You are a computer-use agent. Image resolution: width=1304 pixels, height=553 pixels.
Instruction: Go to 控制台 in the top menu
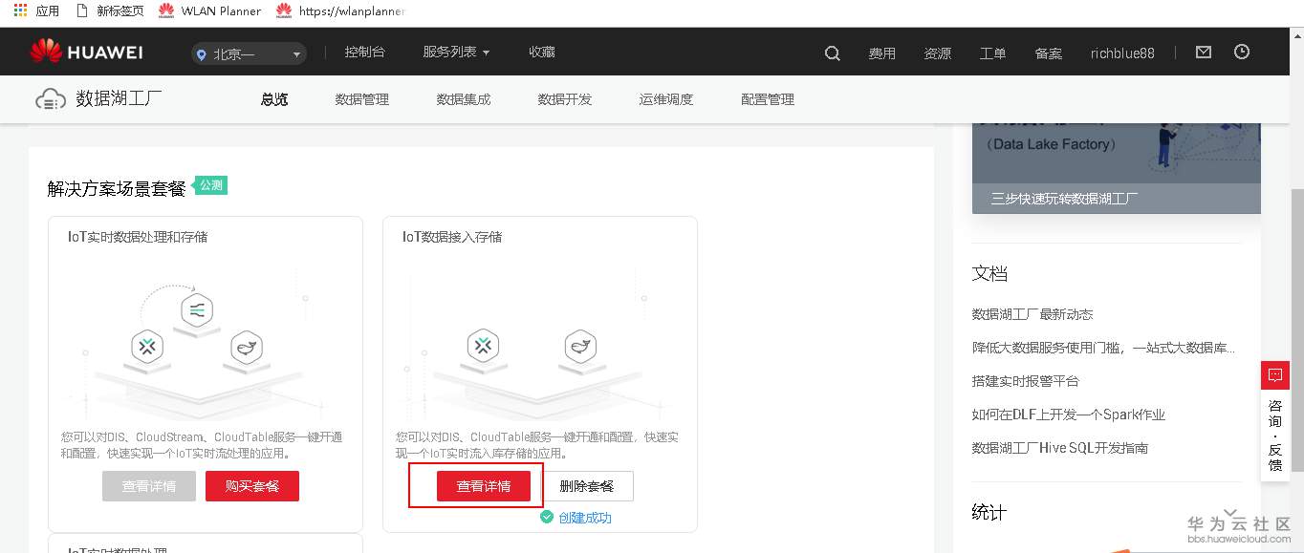click(x=364, y=53)
